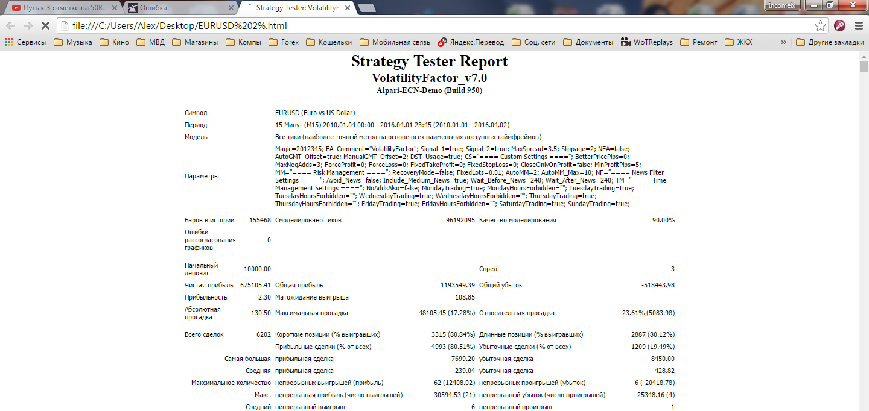Click maximal drawdown value 48105.45 (17.28%)

tap(447, 313)
